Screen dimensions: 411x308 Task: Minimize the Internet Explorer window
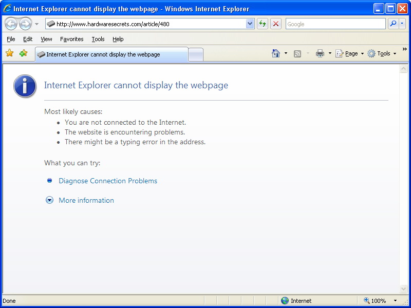click(x=378, y=9)
